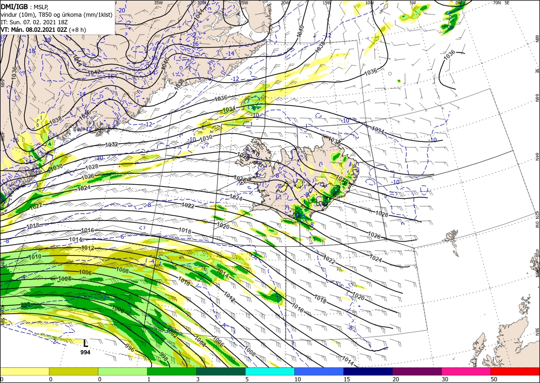Click the '35W' longitude label

[x=158, y=2]
